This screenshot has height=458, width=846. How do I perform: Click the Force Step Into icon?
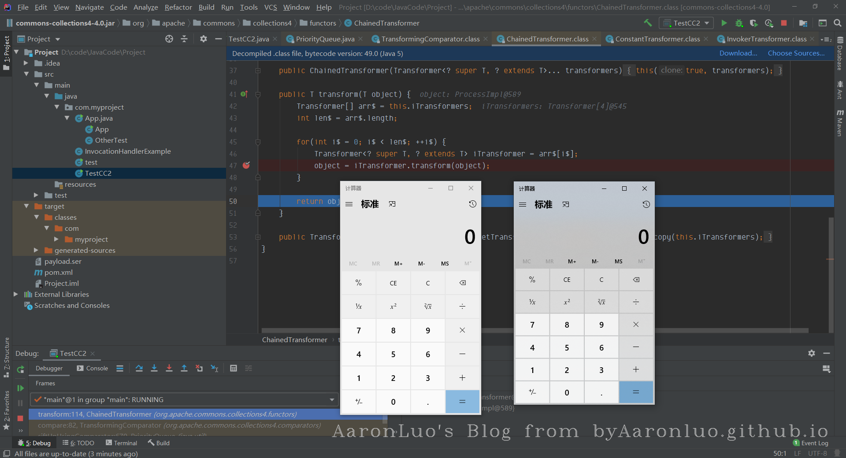point(169,368)
